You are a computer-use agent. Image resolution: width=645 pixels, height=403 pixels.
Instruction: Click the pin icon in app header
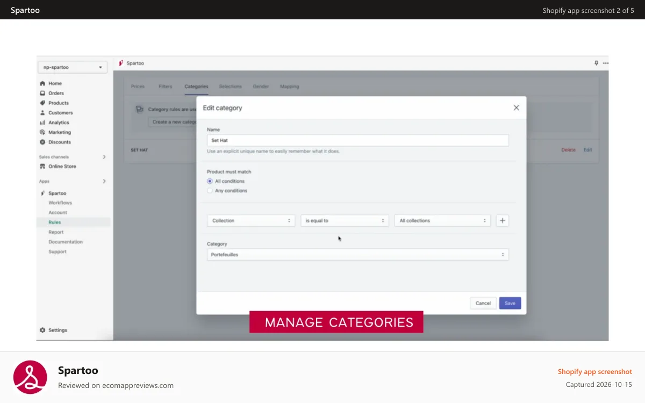pyautogui.click(x=596, y=63)
